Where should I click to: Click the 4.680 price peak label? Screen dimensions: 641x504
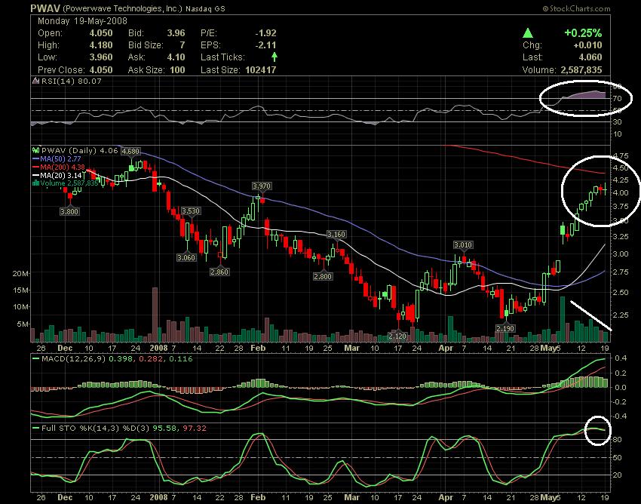tap(130, 152)
